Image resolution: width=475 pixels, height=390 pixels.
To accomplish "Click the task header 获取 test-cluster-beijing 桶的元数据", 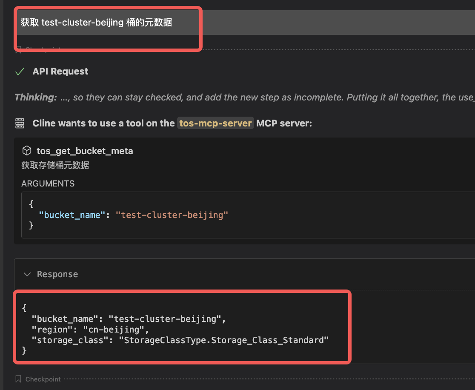I will pyautogui.click(x=97, y=23).
